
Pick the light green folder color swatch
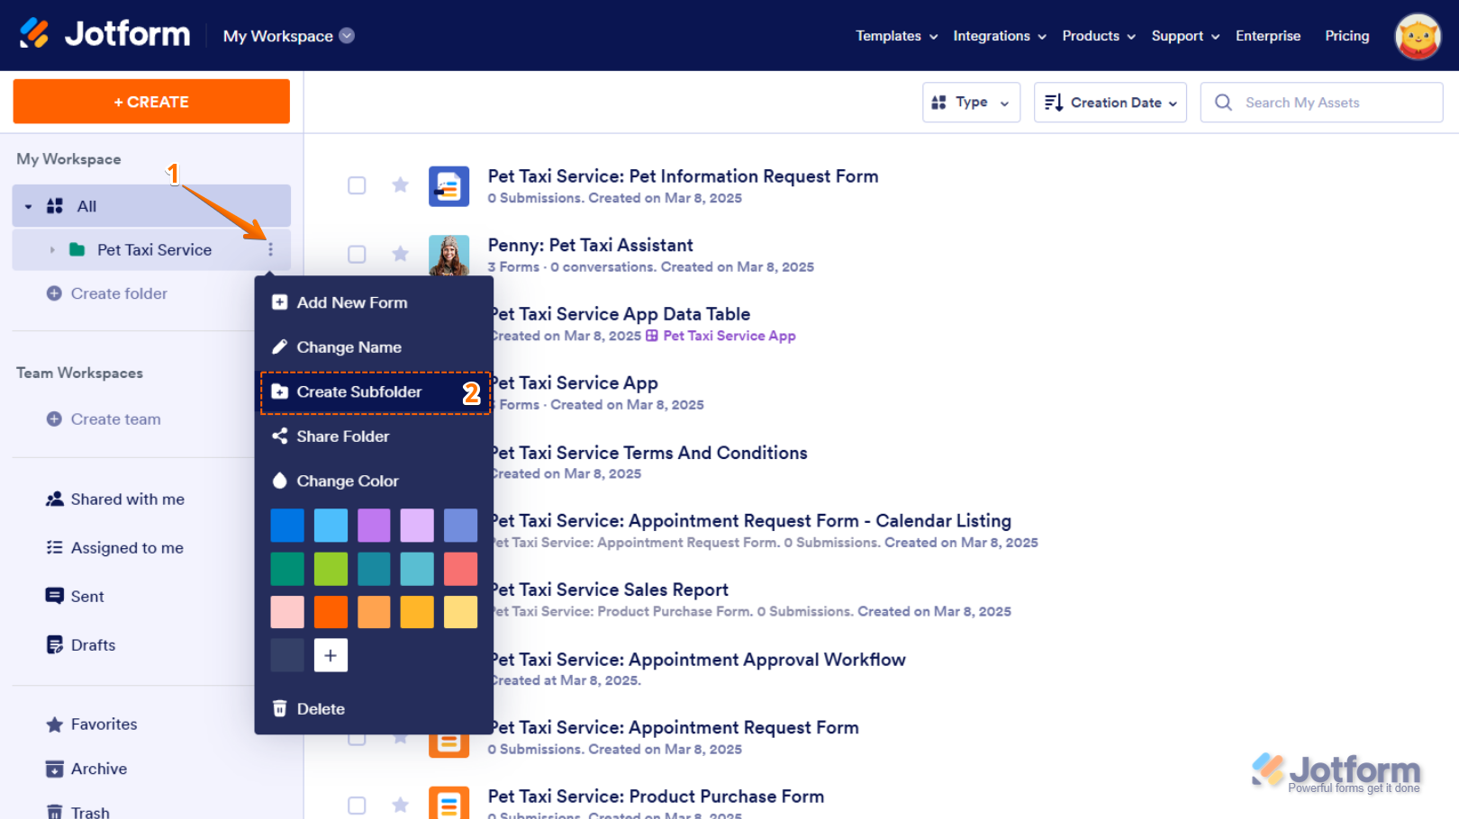(x=331, y=569)
